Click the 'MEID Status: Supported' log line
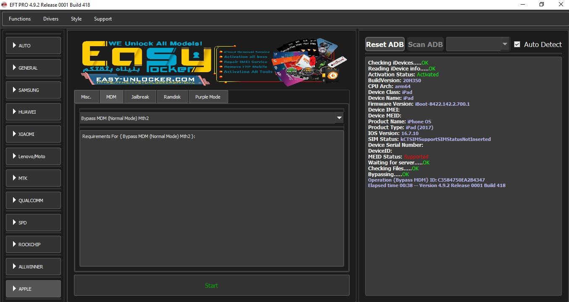This screenshot has width=569, height=302. click(398, 157)
